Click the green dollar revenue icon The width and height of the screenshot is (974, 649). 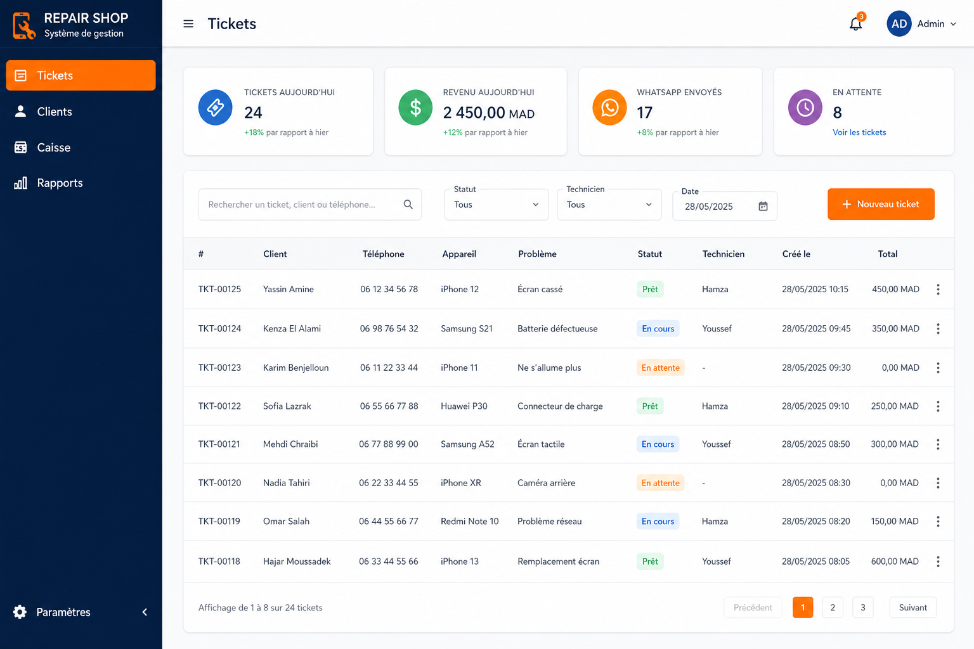coord(415,108)
